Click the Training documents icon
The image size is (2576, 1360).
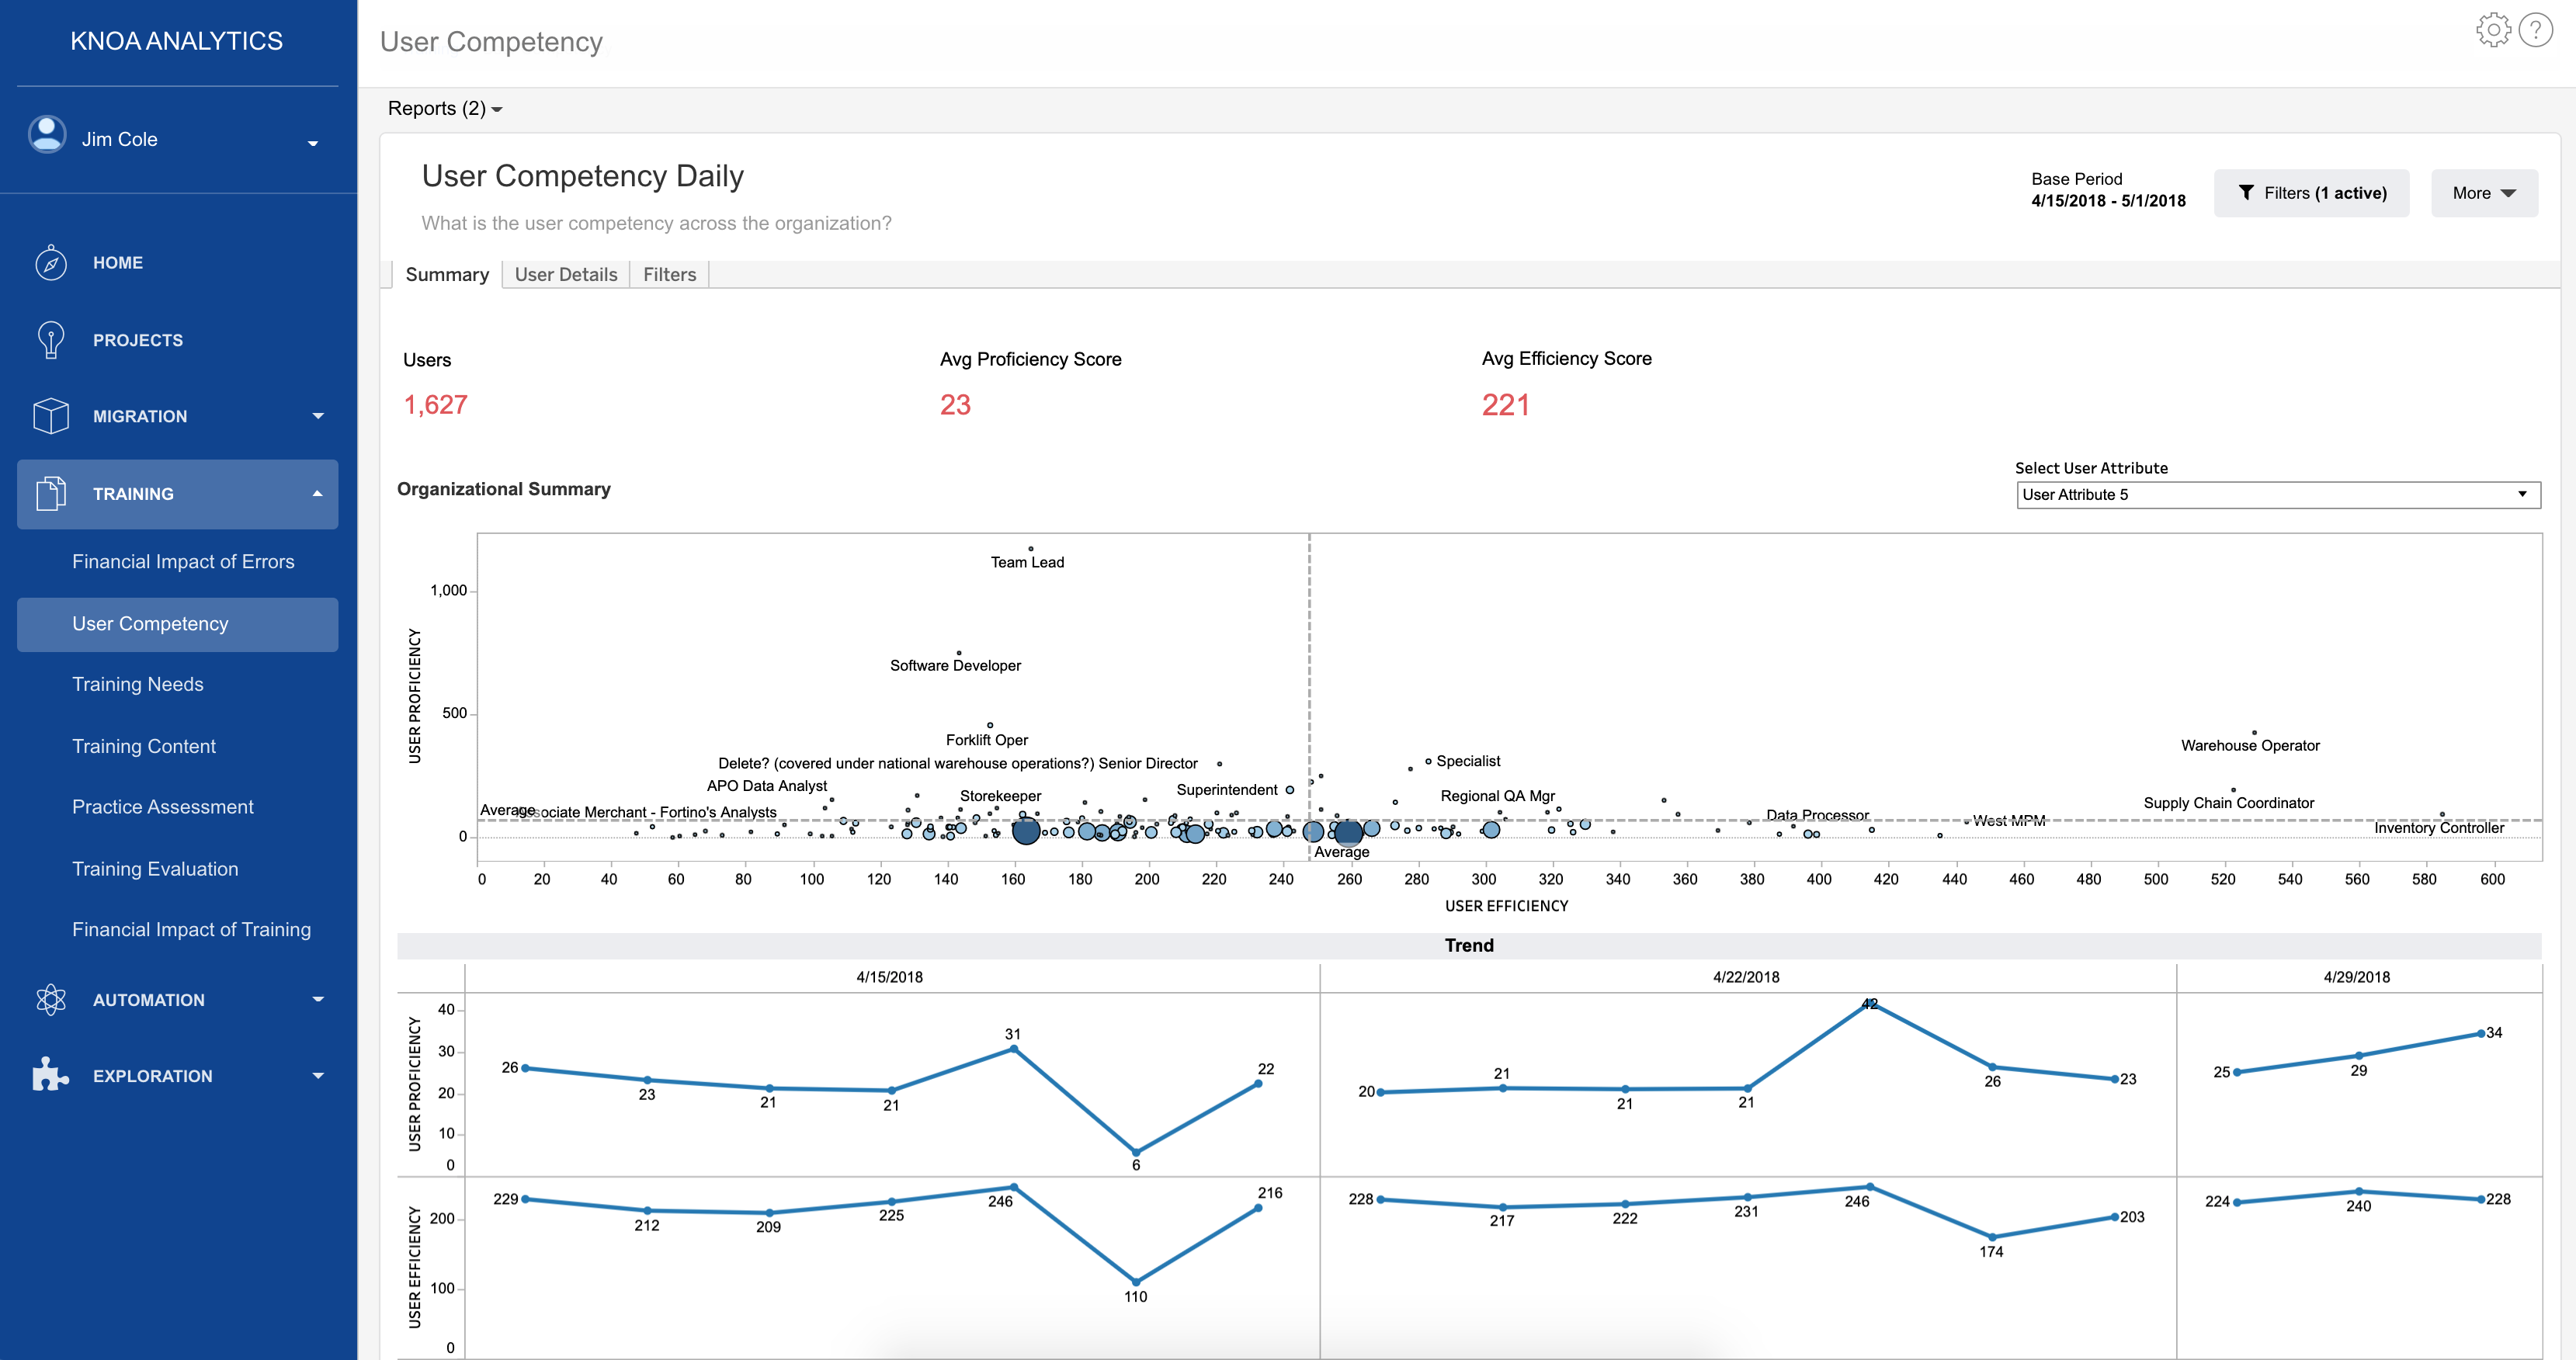click(x=51, y=494)
